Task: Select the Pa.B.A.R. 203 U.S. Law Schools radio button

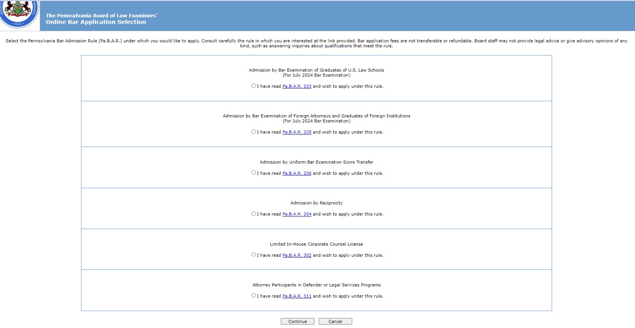Action: point(253,86)
